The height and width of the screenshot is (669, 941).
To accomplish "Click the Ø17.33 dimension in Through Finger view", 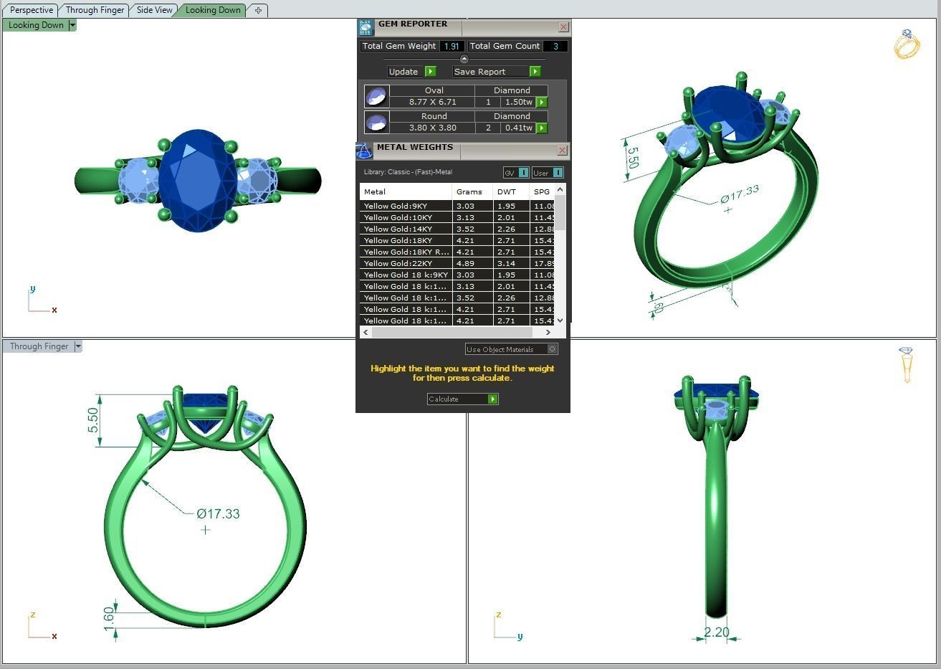I will tap(219, 513).
